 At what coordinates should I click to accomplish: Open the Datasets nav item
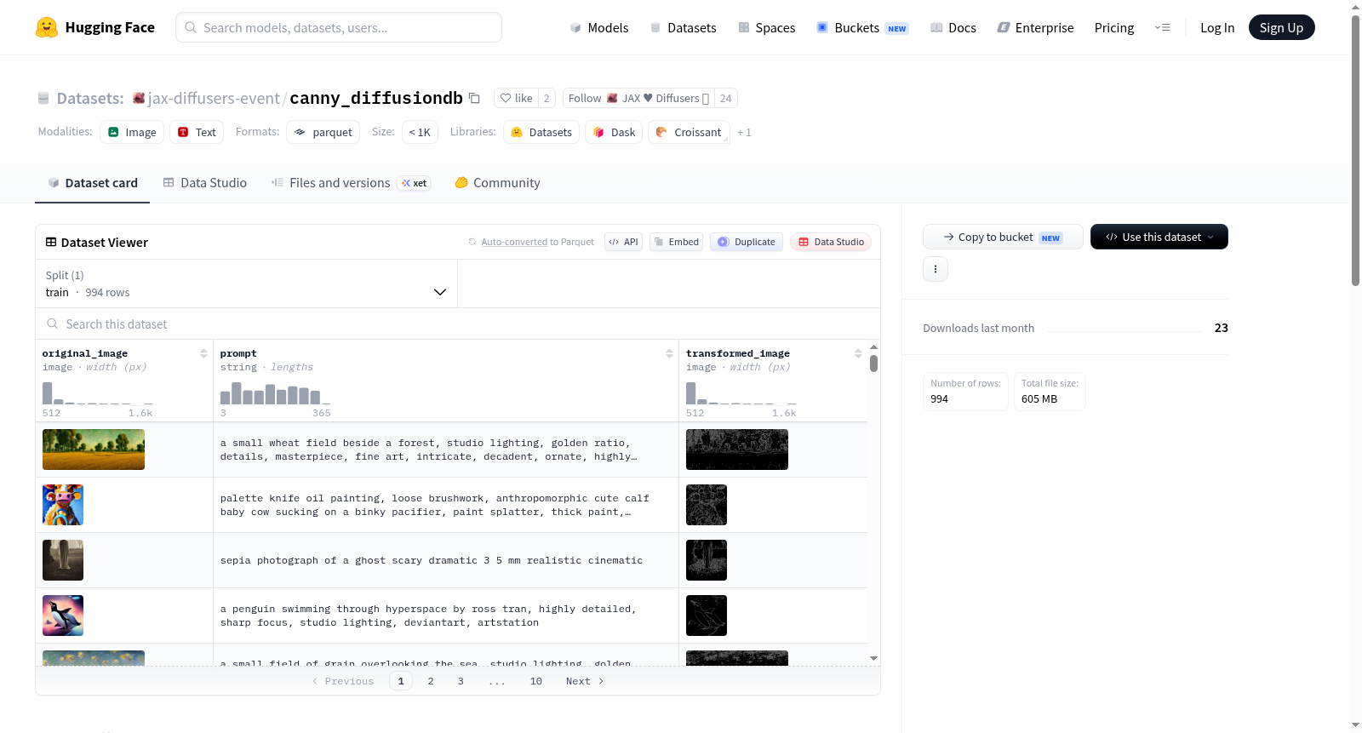click(x=683, y=27)
